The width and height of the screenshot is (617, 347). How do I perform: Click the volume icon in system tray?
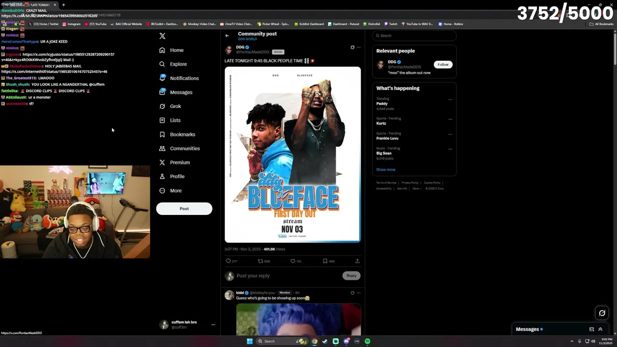[593, 341]
